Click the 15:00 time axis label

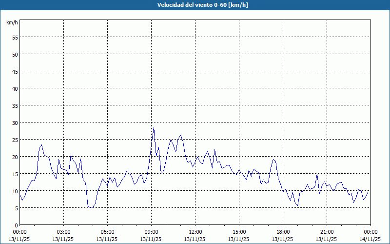[239, 232]
